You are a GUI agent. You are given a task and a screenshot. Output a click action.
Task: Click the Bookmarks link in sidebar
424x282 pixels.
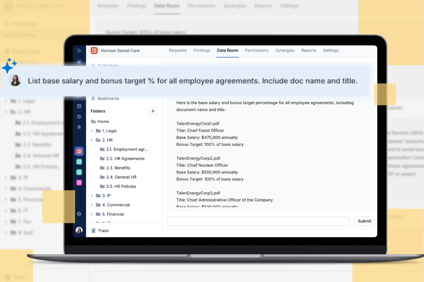(108, 98)
